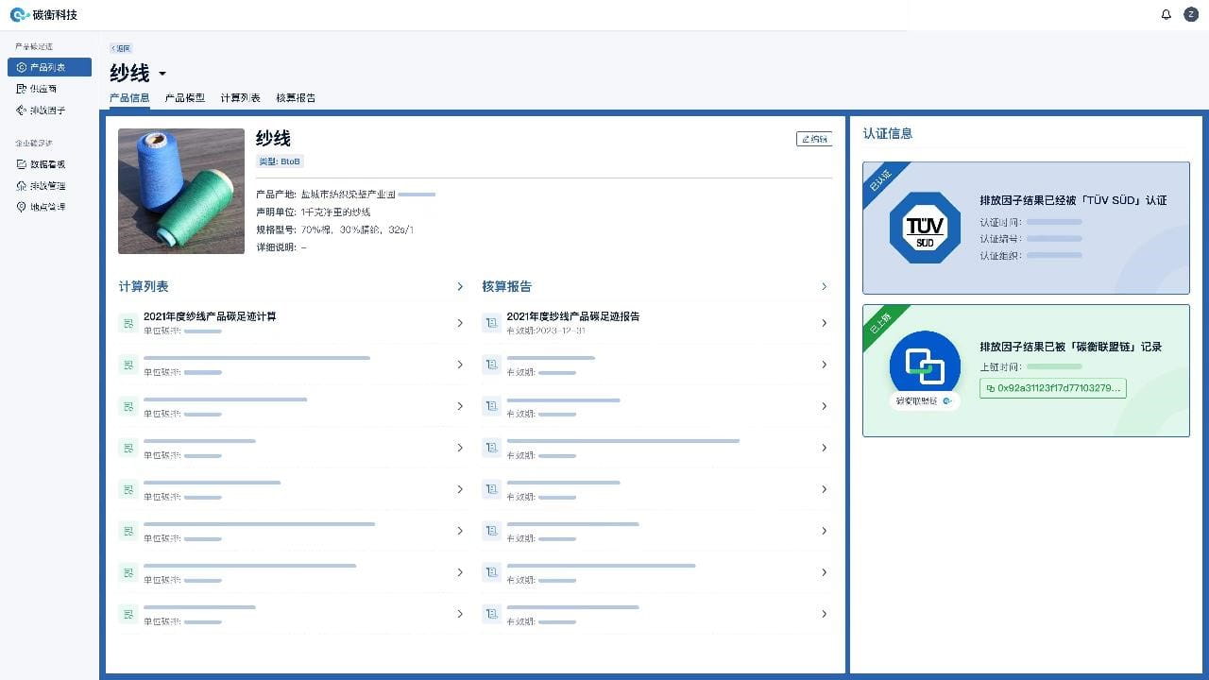Image resolution: width=1209 pixels, height=680 pixels.
Task: Expand 核算报告 section header arrow
Action: (x=824, y=286)
